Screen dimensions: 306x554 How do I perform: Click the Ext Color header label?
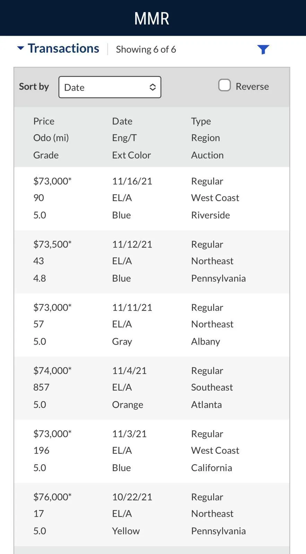(131, 155)
